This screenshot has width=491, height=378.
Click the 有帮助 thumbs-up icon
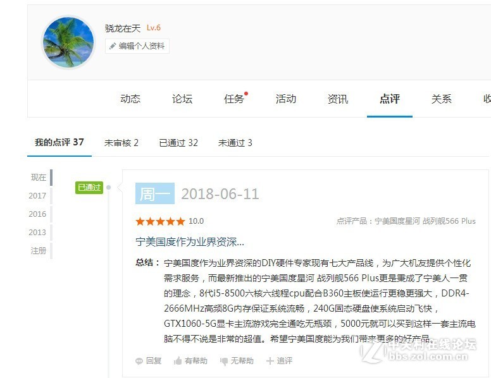pyautogui.click(x=178, y=361)
